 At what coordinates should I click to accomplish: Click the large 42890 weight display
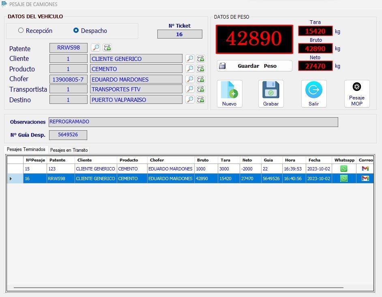click(x=254, y=39)
